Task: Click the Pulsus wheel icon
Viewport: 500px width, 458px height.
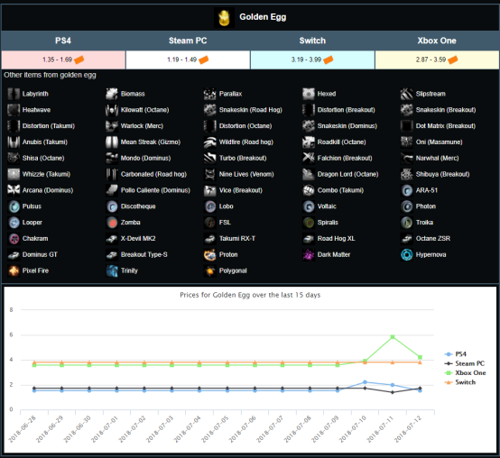Action: (x=14, y=206)
